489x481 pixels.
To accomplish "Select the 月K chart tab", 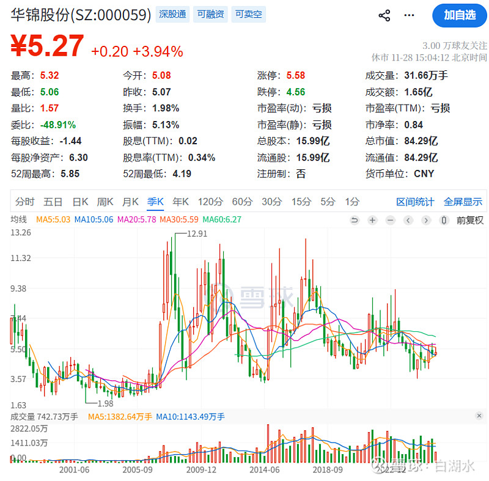I will (x=130, y=202).
